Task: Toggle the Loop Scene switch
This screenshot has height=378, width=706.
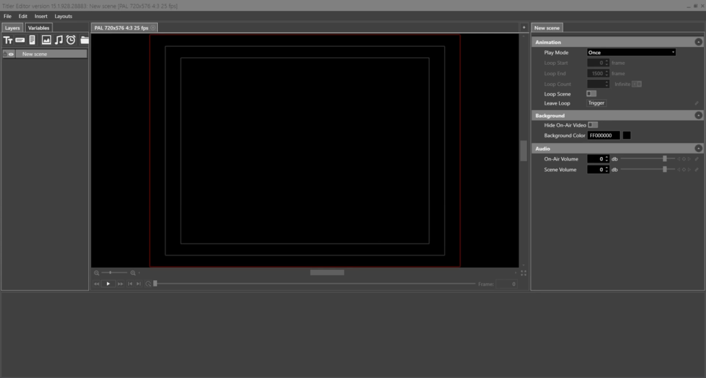Action: [592, 94]
